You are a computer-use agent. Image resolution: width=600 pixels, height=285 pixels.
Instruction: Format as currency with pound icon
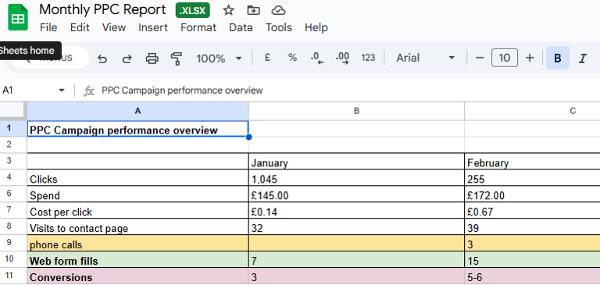point(267,58)
